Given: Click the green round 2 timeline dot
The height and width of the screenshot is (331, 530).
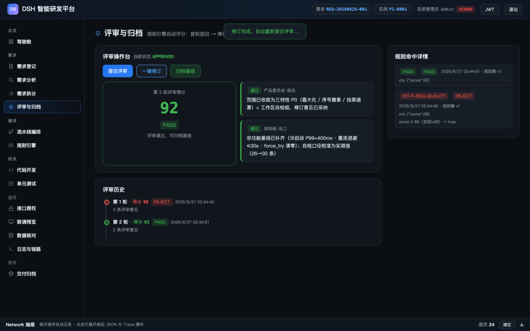Looking at the screenshot, I should [x=106, y=222].
